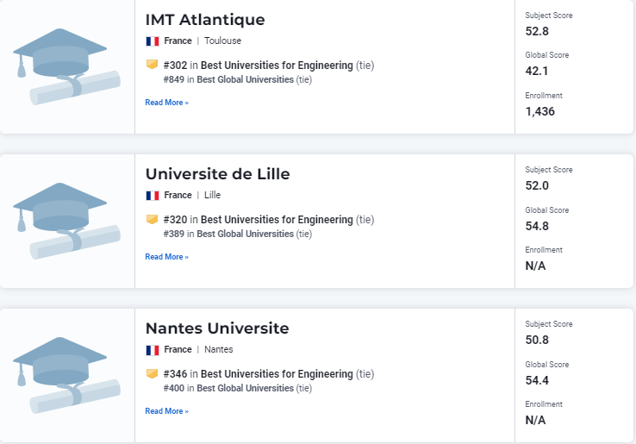The width and height of the screenshot is (636, 444).
Task: Click the yellow ranking badge icon beside #320
Action: pyautogui.click(x=152, y=219)
